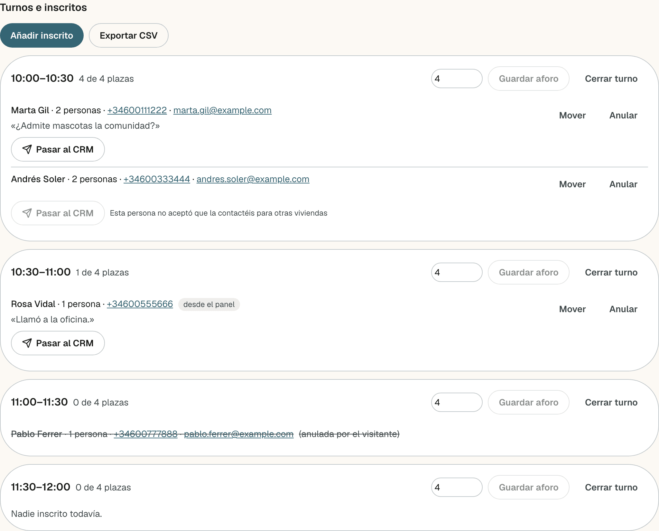This screenshot has height=531, width=659.
Task: Cancel Rosa Vidal's registration
Action: (x=623, y=309)
